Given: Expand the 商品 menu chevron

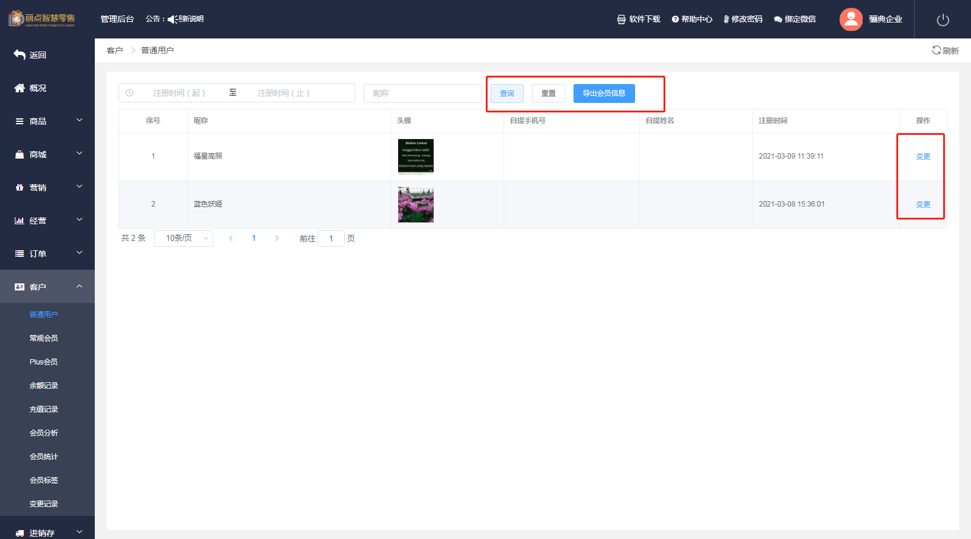Looking at the screenshot, I should coord(79,120).
